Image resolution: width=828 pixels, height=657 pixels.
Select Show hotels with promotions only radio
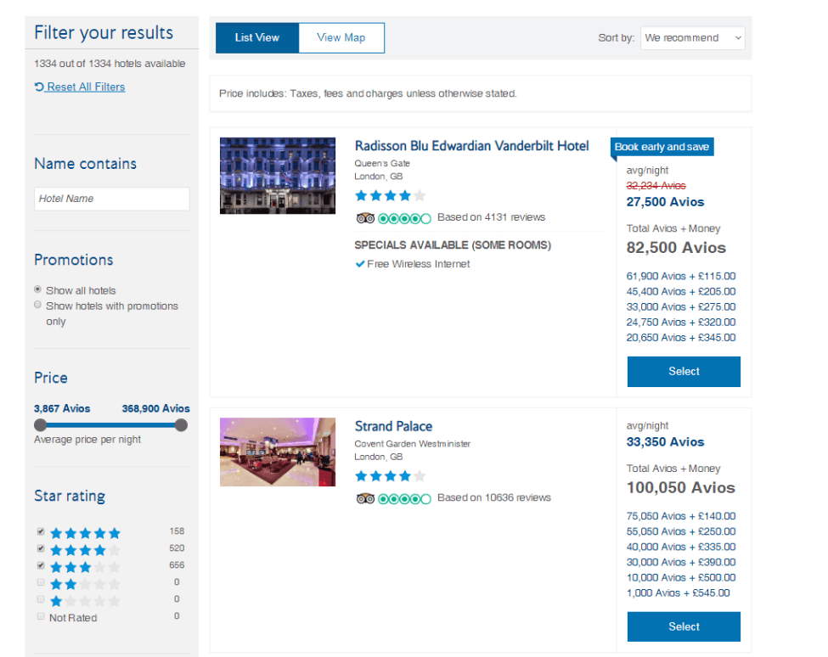tap(37, 305)
